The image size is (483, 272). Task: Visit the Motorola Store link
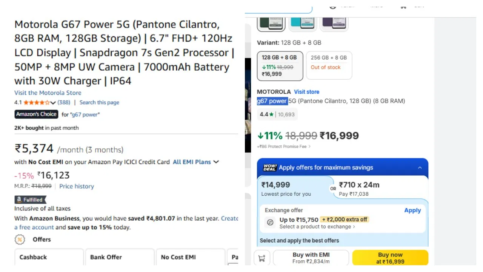pyautogui.click(x=48, y=93)
